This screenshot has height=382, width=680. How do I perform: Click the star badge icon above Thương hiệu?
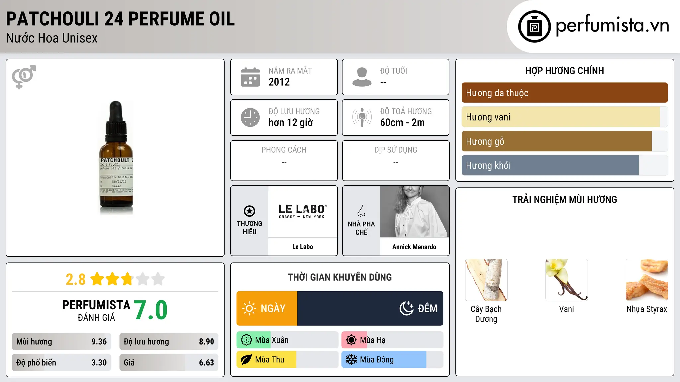click(x=249, y=211)
